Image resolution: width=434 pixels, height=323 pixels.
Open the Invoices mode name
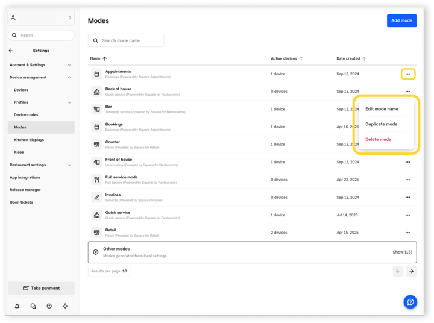[x=113, y=195]
